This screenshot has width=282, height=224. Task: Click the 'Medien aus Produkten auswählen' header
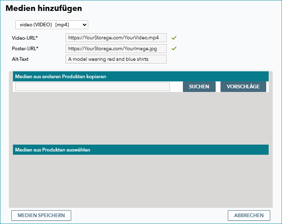(x=141, y=149)
